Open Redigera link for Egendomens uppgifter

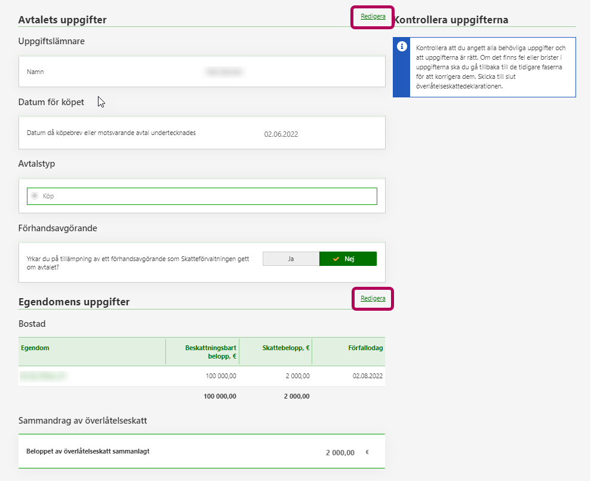373,298
